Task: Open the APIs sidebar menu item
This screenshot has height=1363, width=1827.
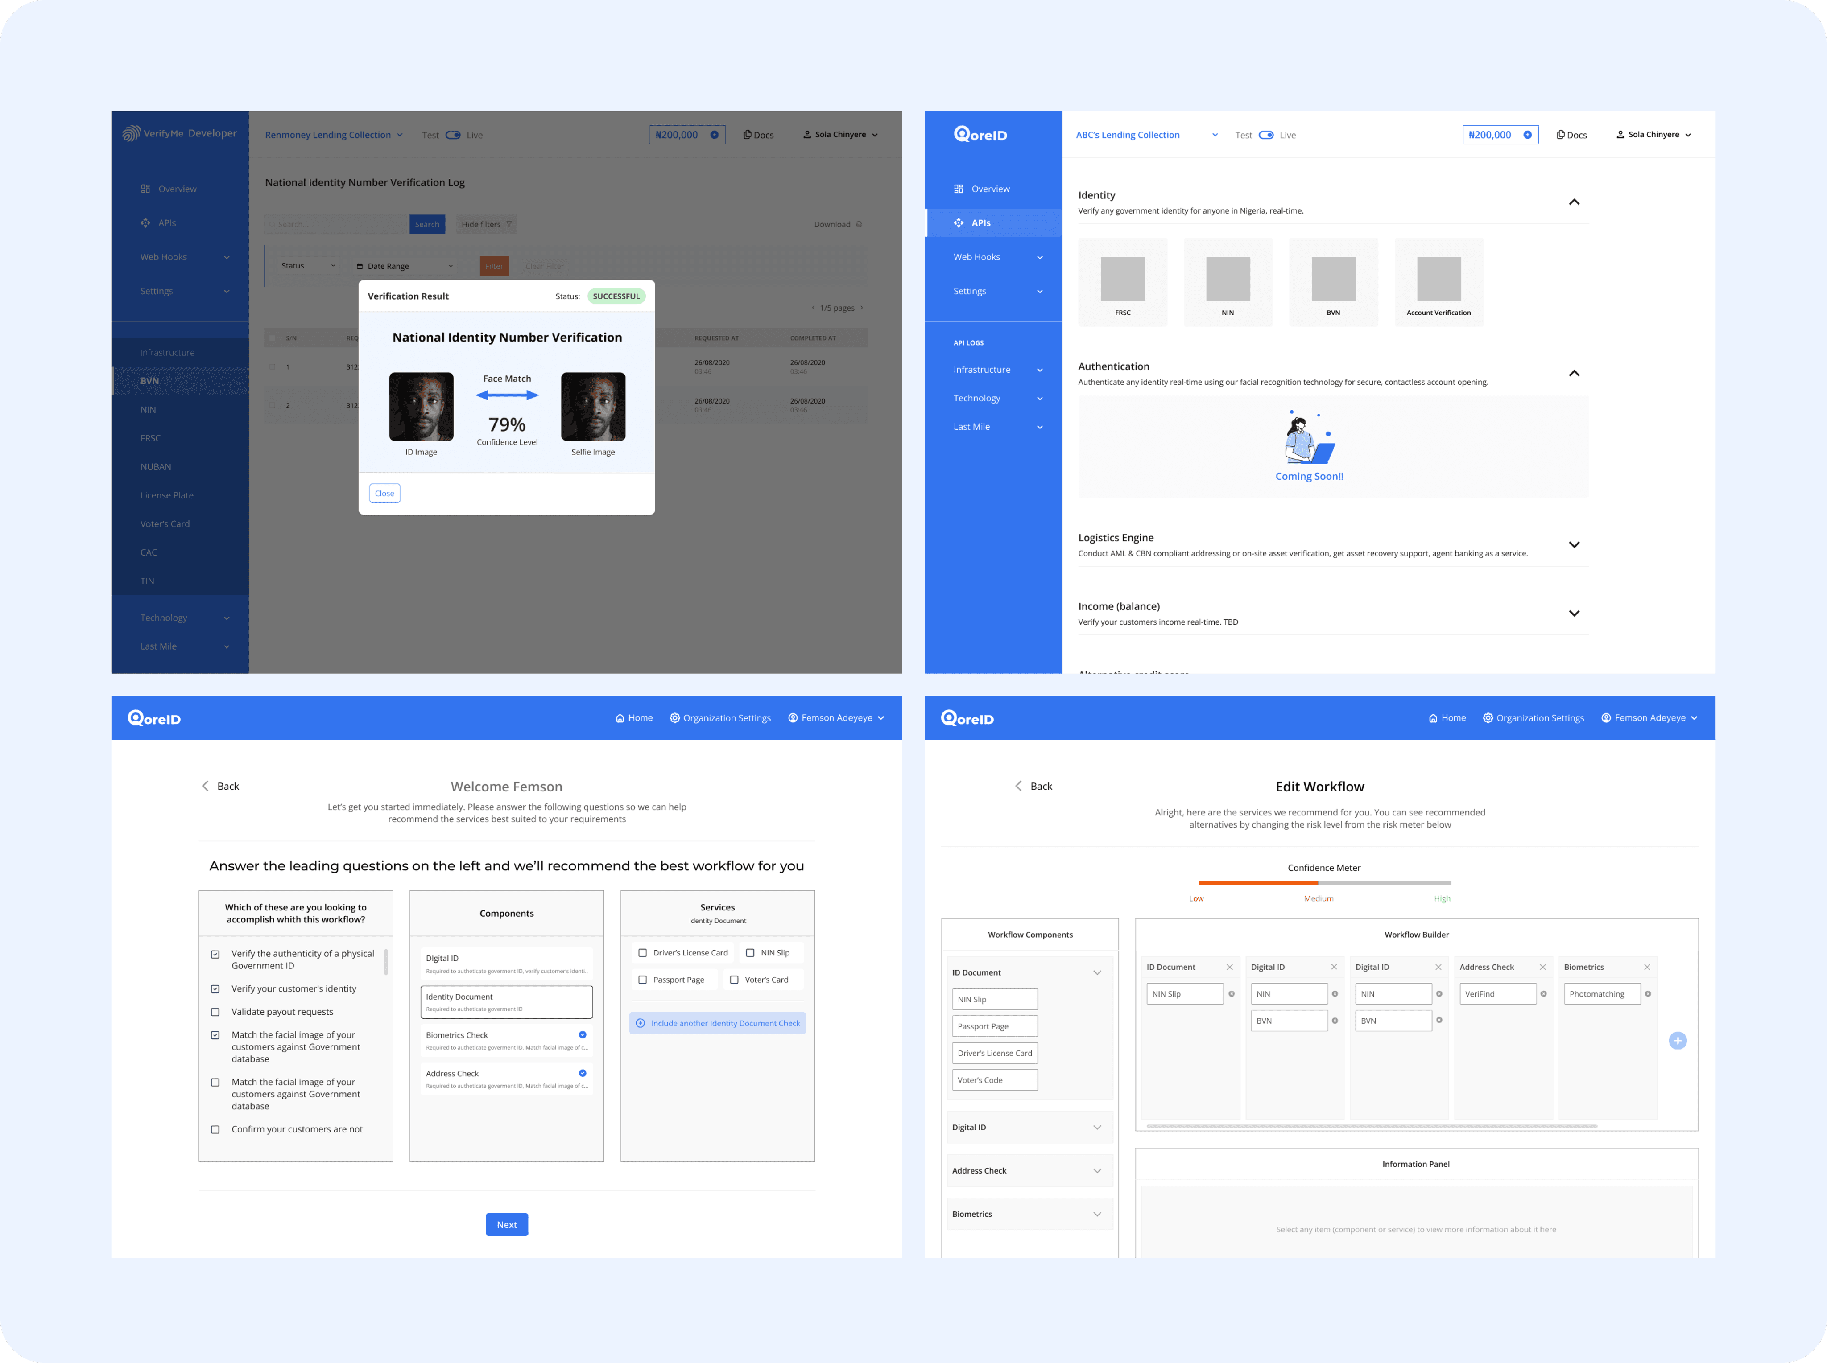Action: [980, 223]
